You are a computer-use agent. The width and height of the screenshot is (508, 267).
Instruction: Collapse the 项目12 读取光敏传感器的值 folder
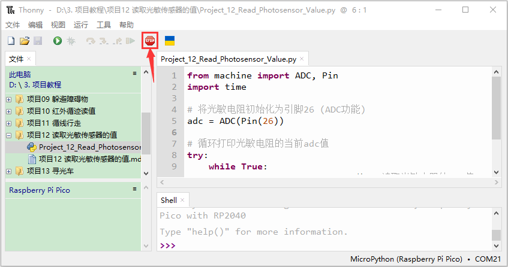tap(9, 135)
